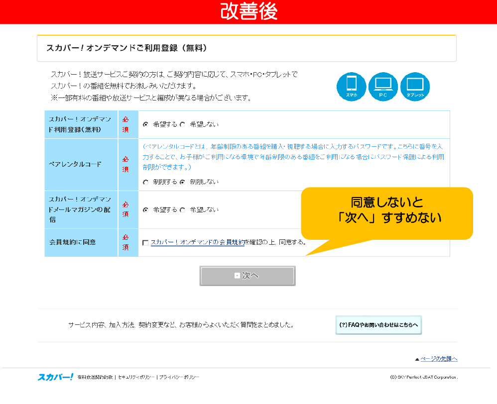Click the blue ペアレンタルコード explanation text

pyautogui.click(x=293, y=157)
